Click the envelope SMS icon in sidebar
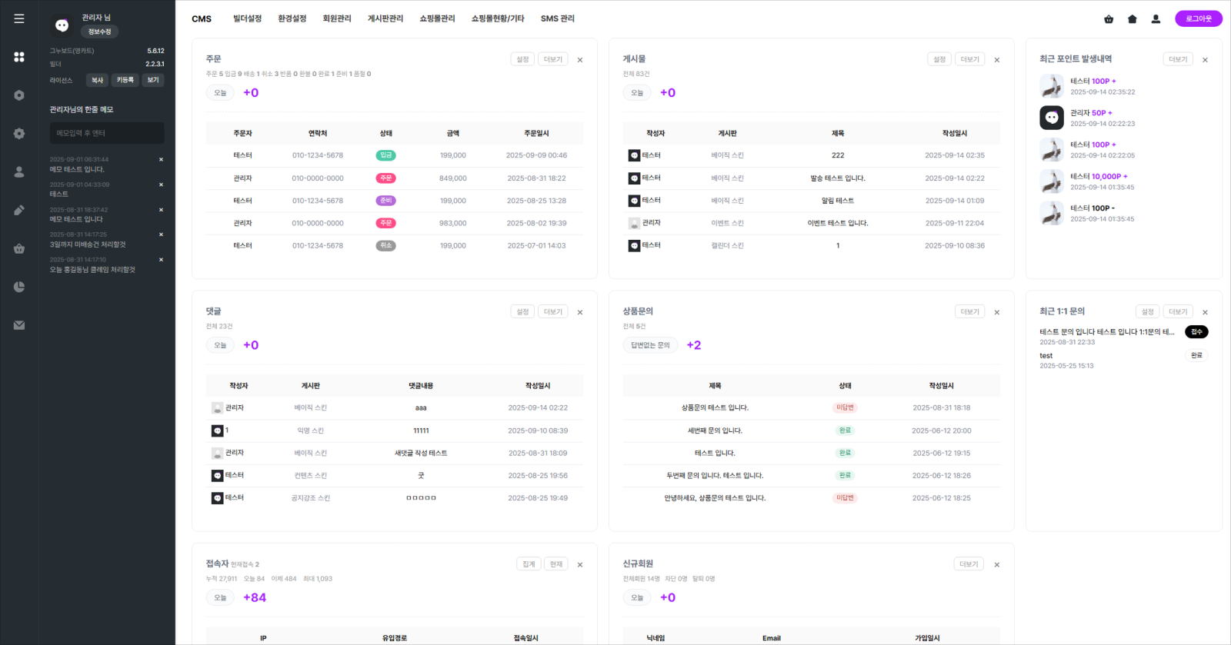This screenshot has width=1231, height=645. click(19, 325)
